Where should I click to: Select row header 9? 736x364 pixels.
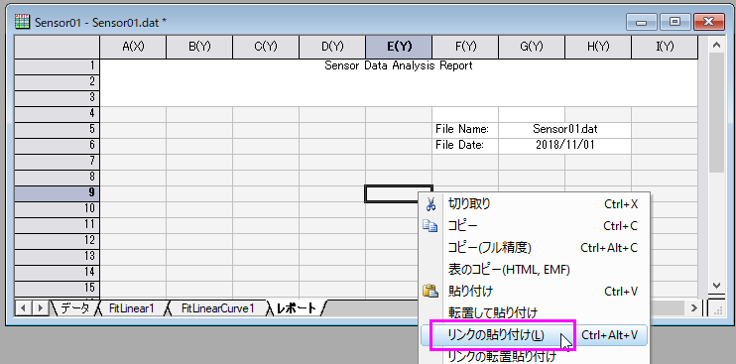click(x=57, y=192)
